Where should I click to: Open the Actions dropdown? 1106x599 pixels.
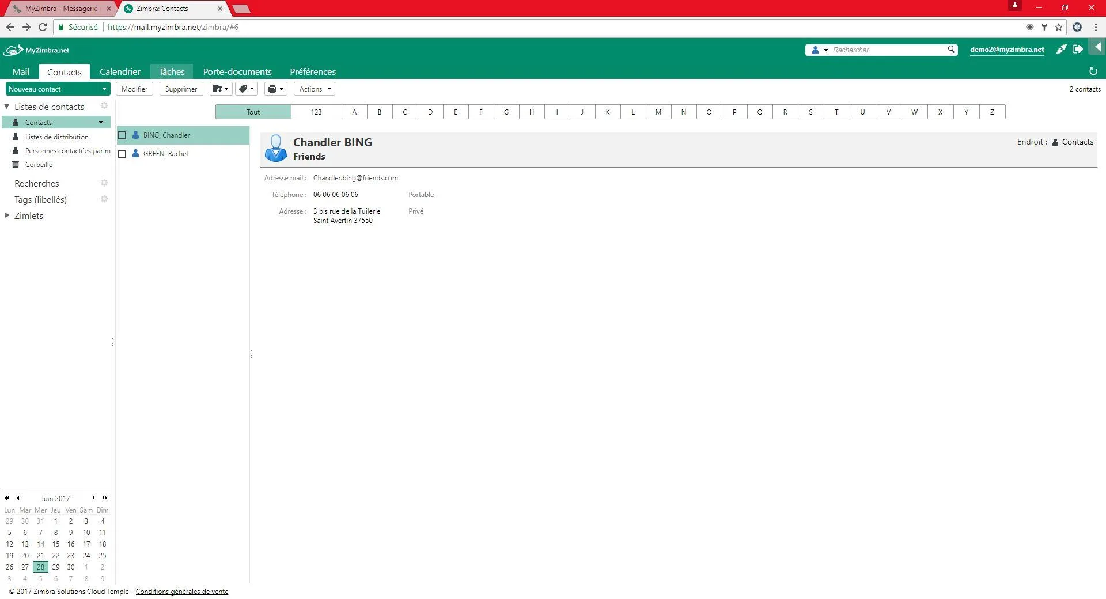tap(315, 89)
